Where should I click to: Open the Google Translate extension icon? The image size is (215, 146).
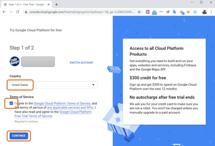tap(175, 12)
